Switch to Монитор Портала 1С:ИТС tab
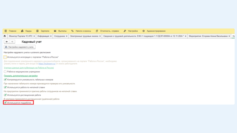The image size is (237, 133). click(x=21, y=36)
